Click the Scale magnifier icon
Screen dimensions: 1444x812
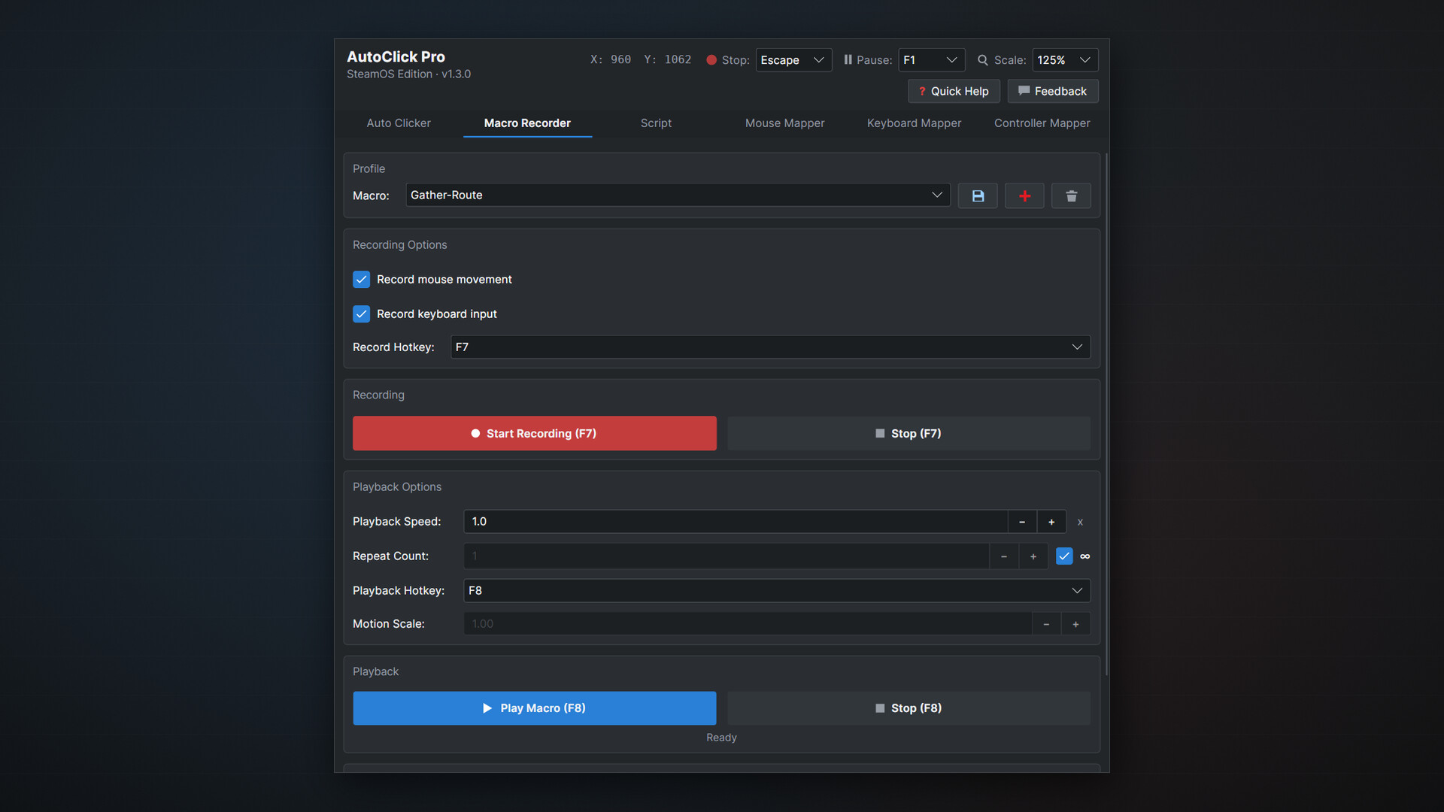point(982,60)
